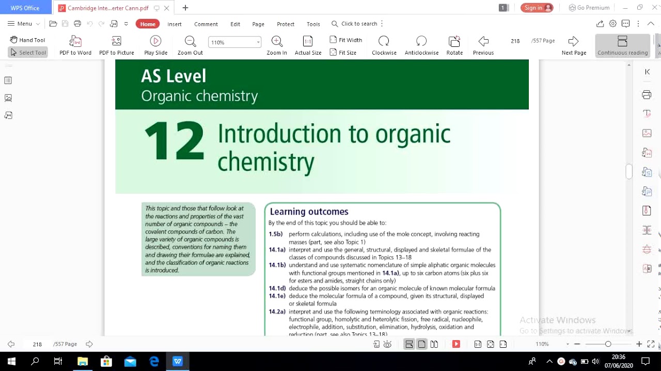661x371 pixels.
Task: Select the Hand Tool
Action: pyautogui.click(x=28, y=40)
